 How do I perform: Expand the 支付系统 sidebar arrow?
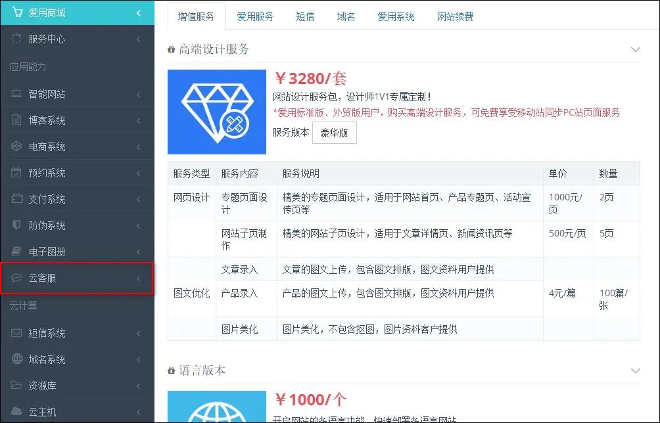click(x=138, y=199)
